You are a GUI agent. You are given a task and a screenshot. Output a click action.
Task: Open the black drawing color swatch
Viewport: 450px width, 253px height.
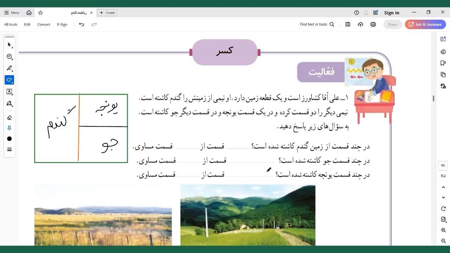[x=9, y=139]
